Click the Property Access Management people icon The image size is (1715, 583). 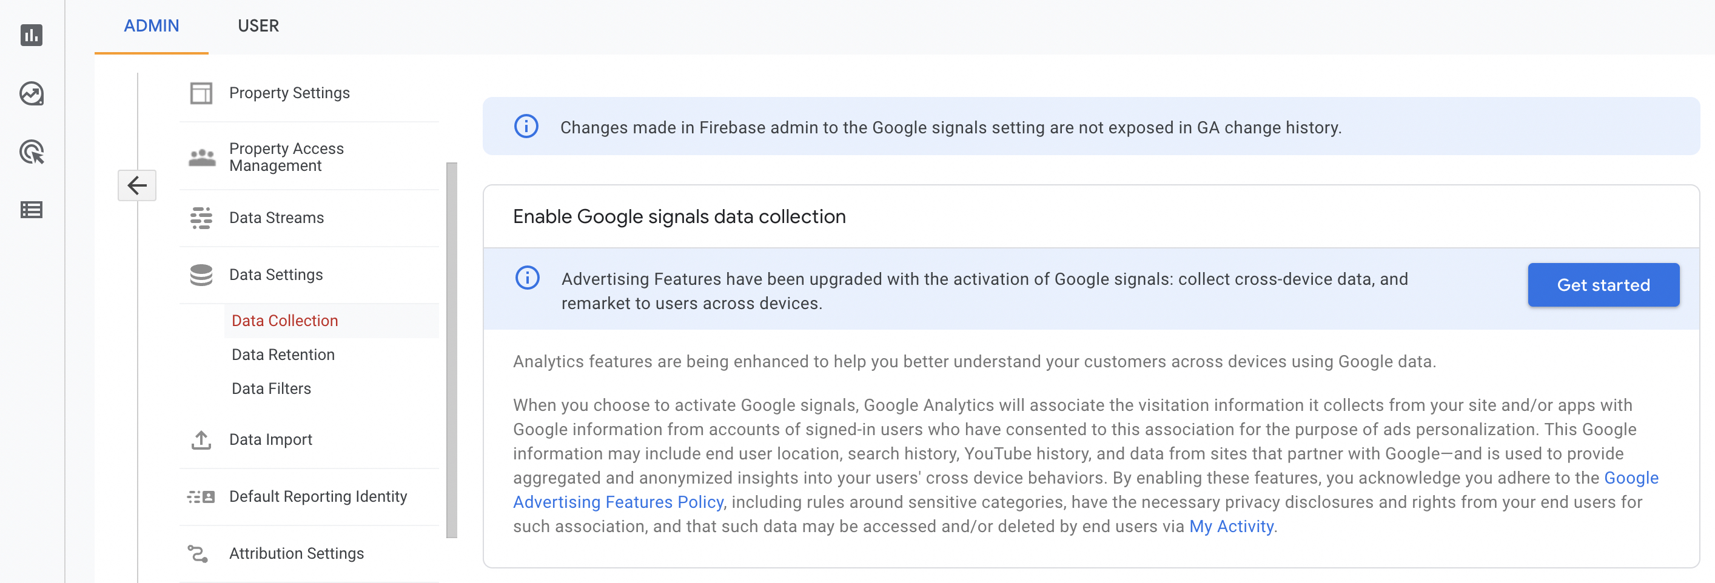(202, 157)
